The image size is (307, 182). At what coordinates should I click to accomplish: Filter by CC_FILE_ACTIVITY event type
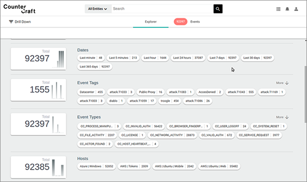[x=97, y=135]
